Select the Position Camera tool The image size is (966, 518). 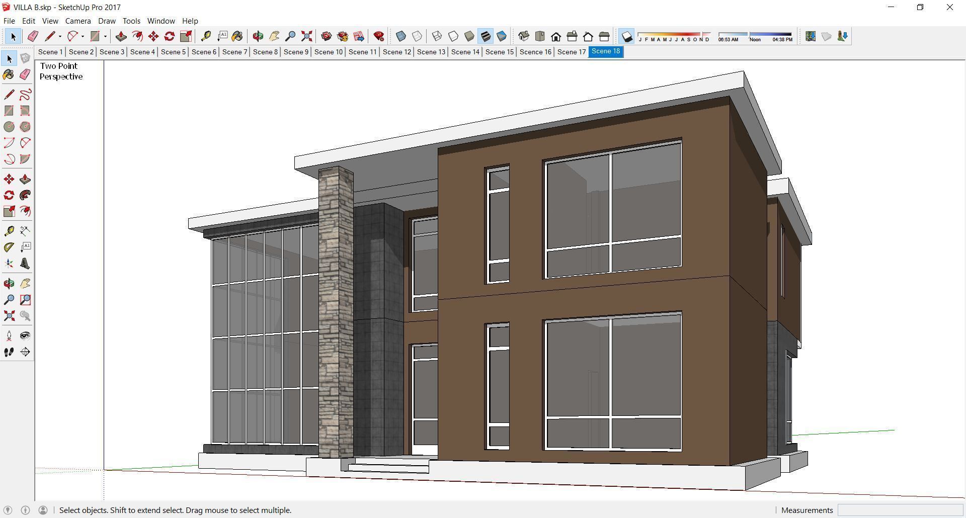tap(9, 336)
